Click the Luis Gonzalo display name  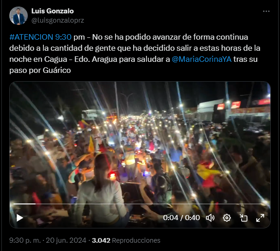[x=53, y=11]
